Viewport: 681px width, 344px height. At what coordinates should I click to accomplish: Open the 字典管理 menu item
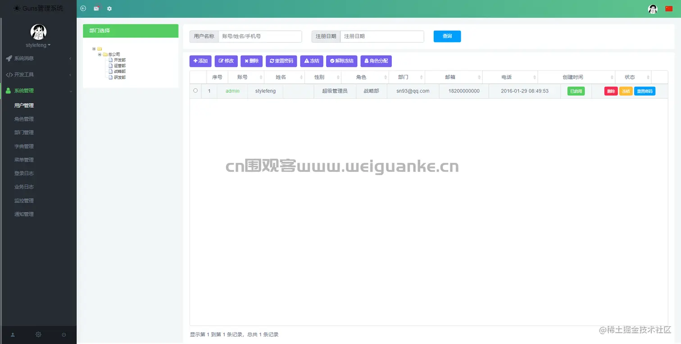24,146
